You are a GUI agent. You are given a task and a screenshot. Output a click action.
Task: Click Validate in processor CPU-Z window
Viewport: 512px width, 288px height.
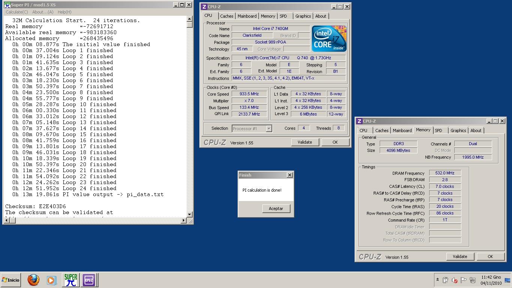click(305, 142)
